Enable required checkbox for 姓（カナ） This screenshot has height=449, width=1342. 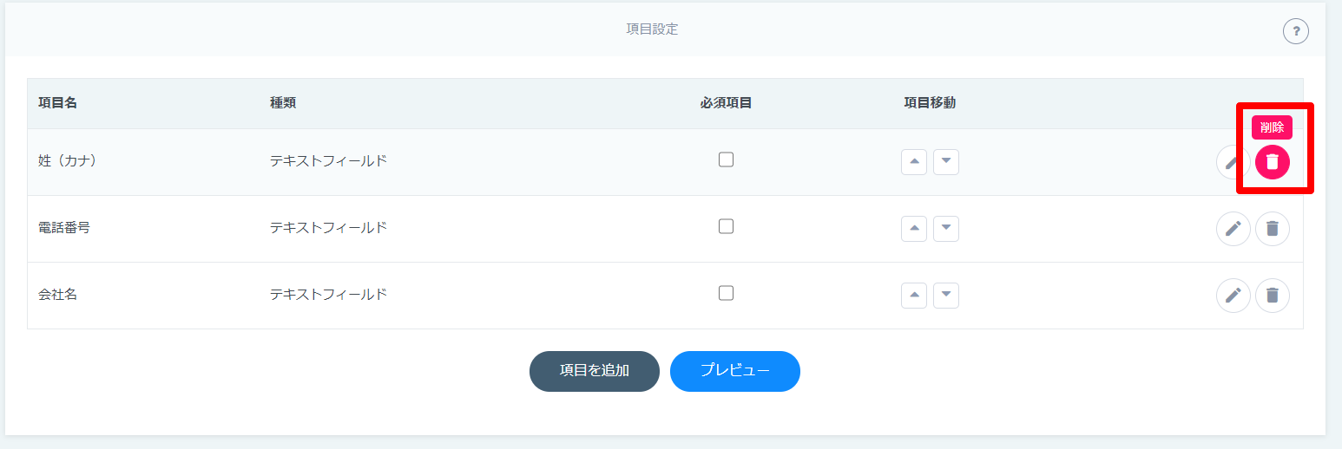(x=727, y=159)
